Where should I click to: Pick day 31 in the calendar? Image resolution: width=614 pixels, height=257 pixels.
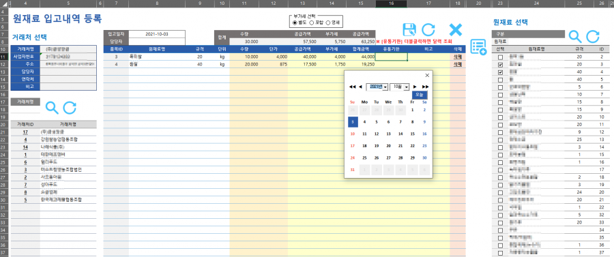pos(353,170)
